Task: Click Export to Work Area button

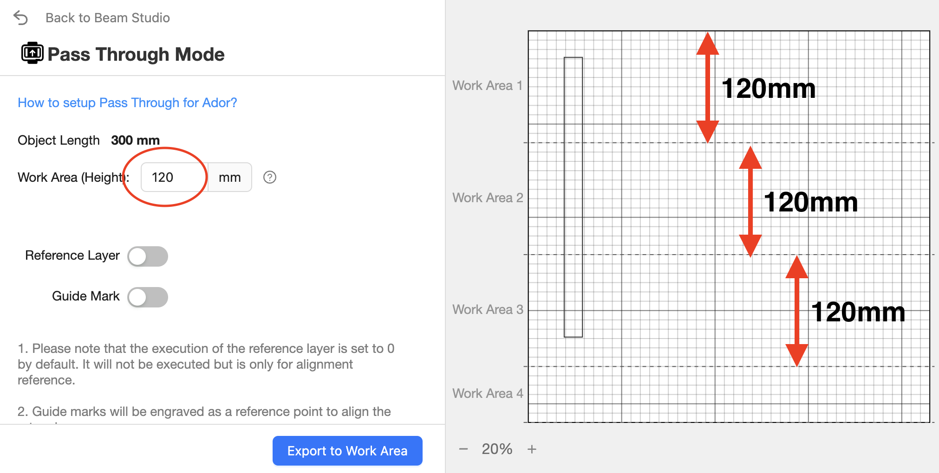Action: pos(347,451)
